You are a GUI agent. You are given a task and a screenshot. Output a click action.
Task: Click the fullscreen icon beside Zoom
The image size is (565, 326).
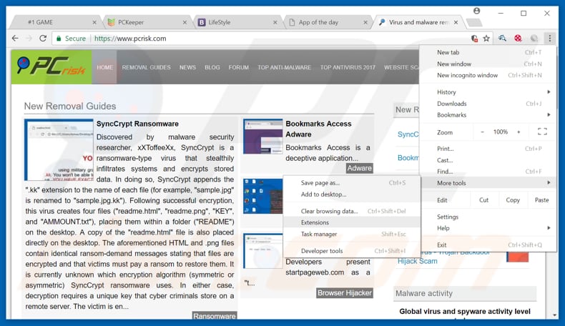[542, 132]
